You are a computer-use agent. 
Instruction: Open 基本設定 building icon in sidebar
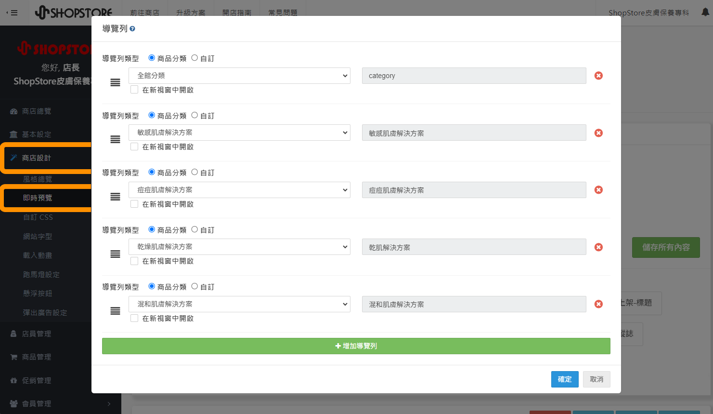pyautogui.click(x=13, y=134)
